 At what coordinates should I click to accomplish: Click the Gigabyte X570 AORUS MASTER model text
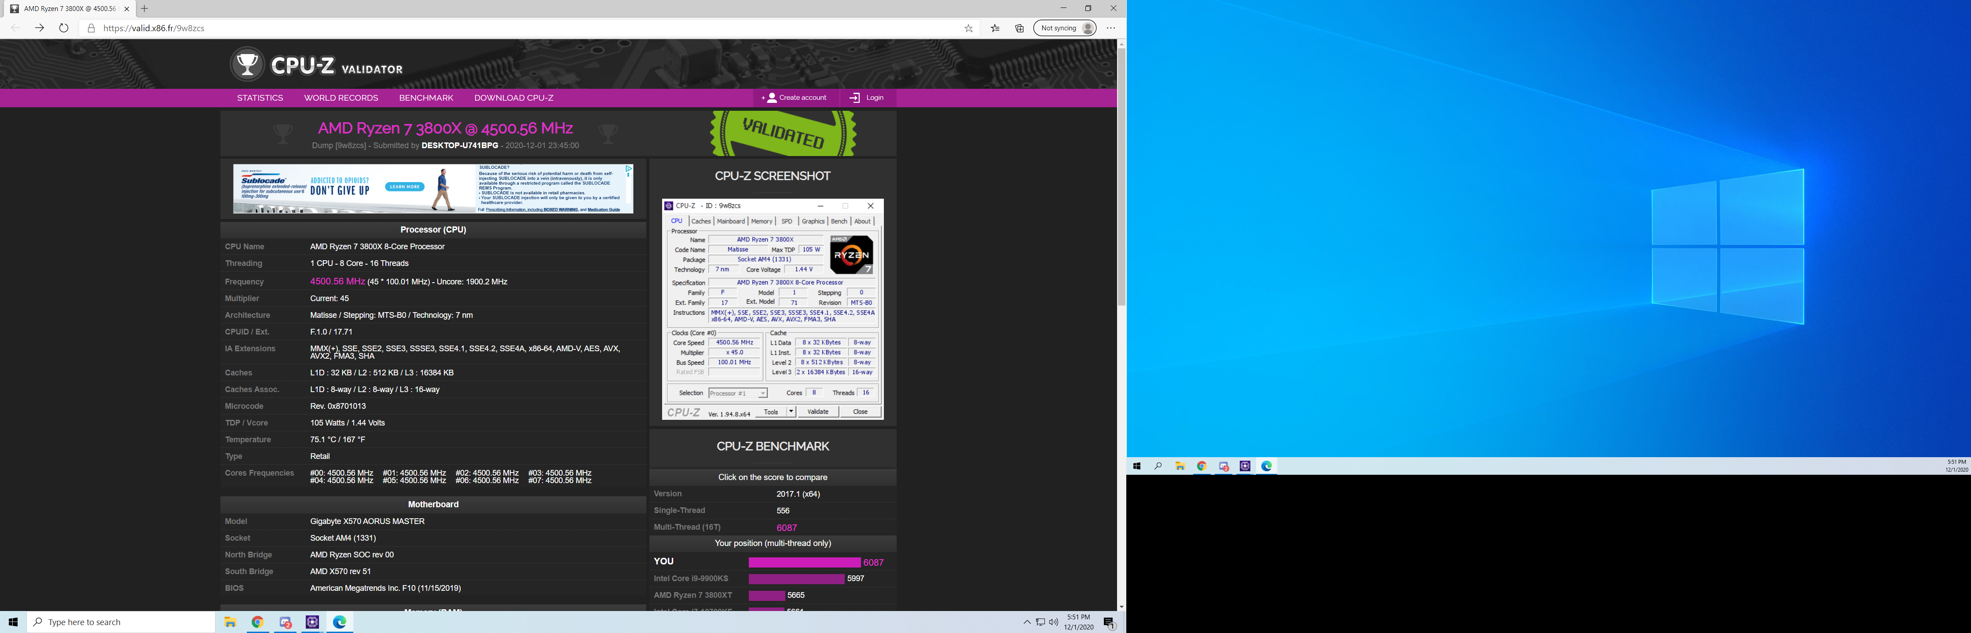coord(367,521)
